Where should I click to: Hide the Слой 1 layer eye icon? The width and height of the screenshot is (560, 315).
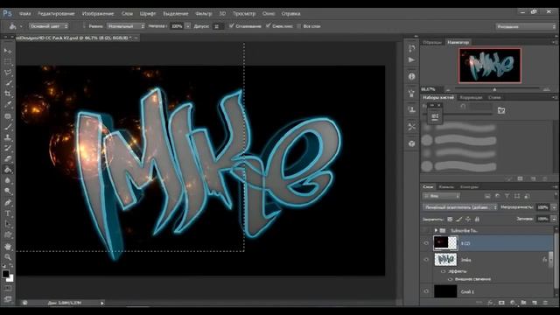426,291
